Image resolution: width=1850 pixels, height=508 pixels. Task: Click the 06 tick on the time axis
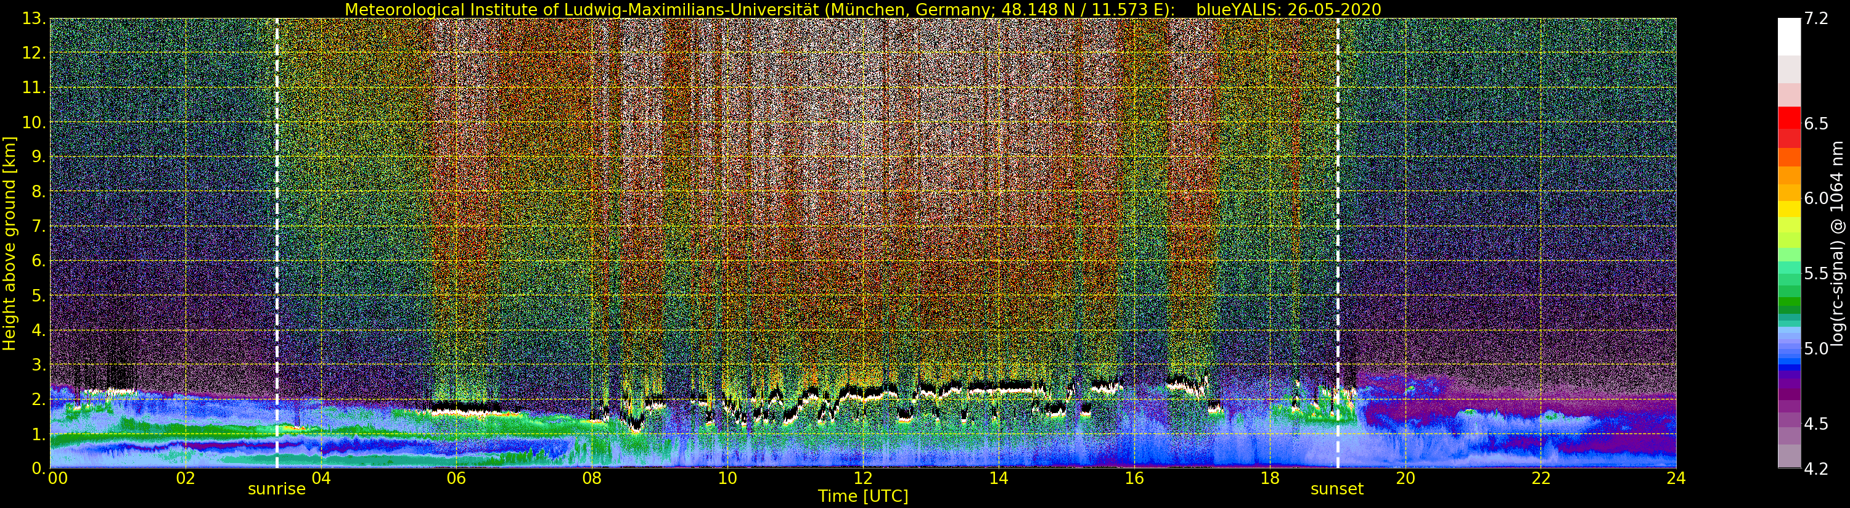pos(456,478)
